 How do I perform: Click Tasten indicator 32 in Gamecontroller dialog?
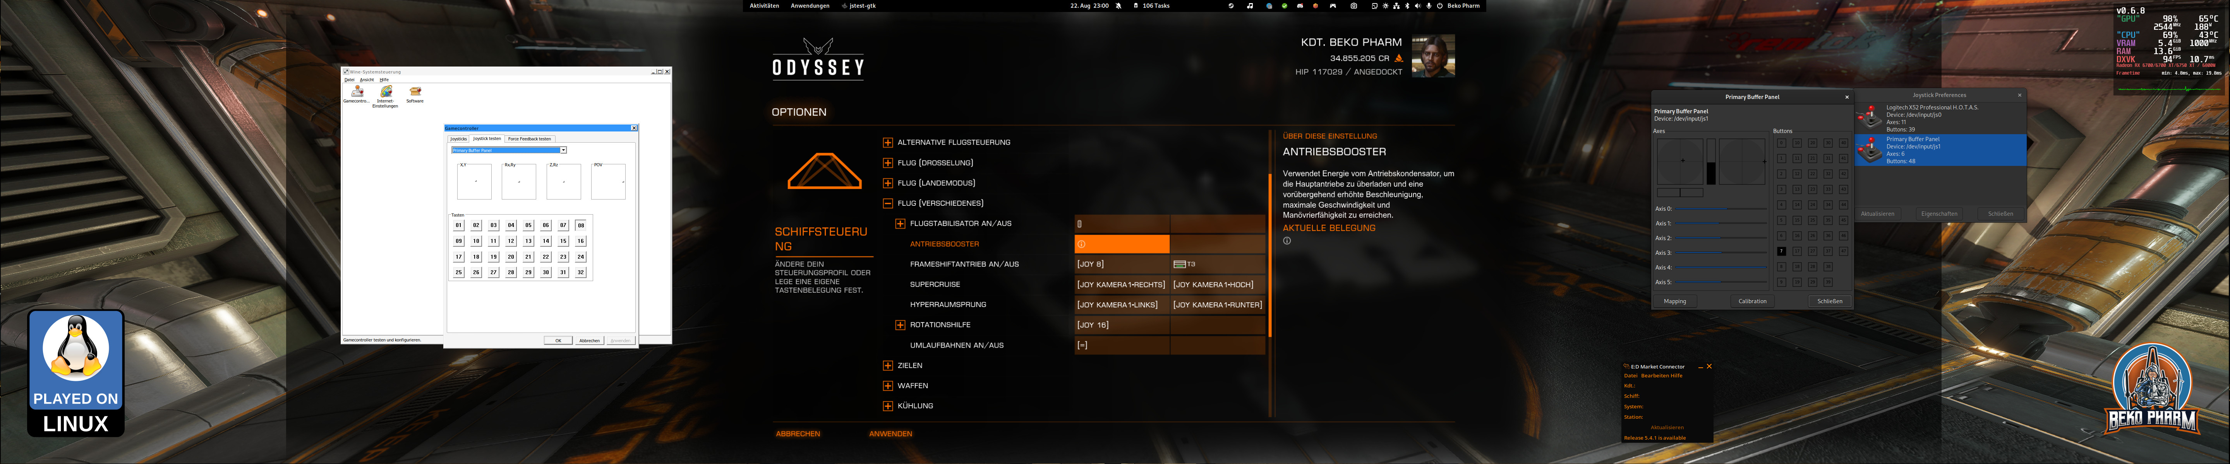click(581, 272)
